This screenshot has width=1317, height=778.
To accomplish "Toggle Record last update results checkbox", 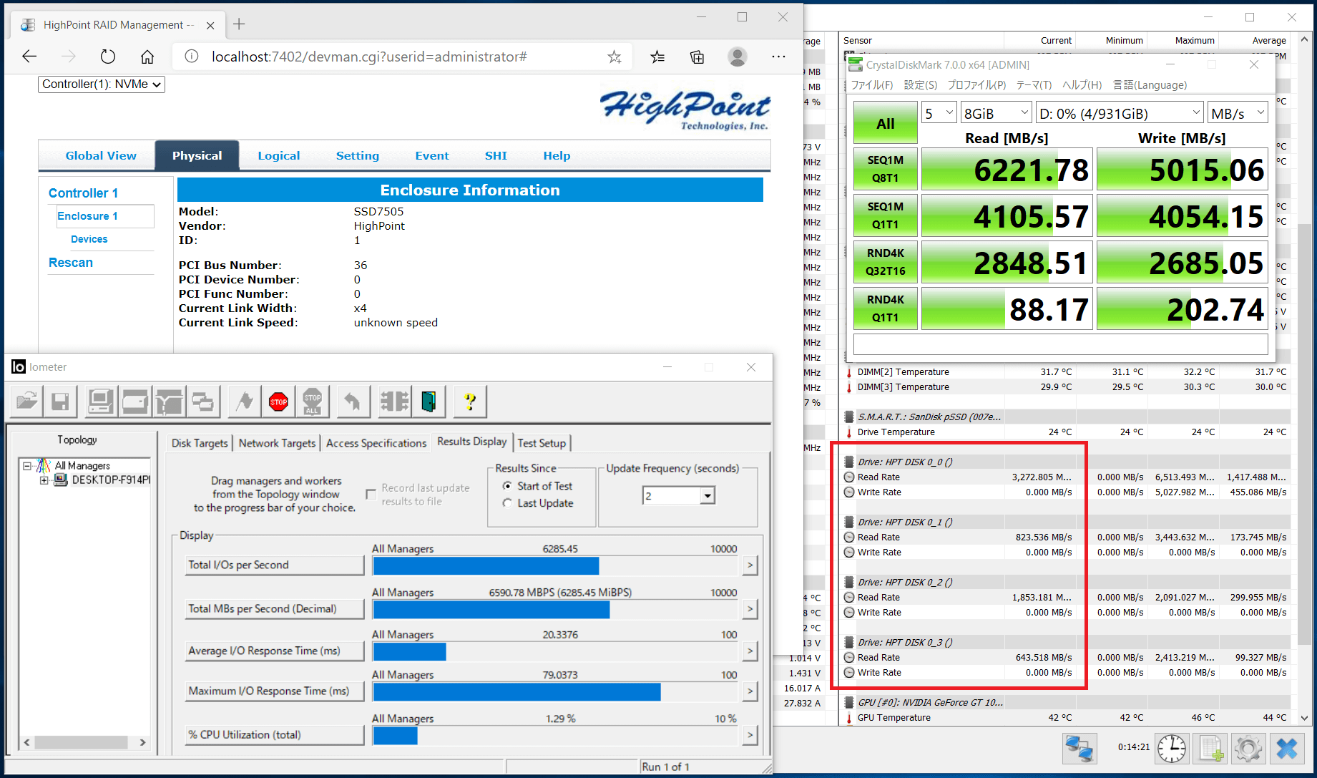I will click(371, 495).
